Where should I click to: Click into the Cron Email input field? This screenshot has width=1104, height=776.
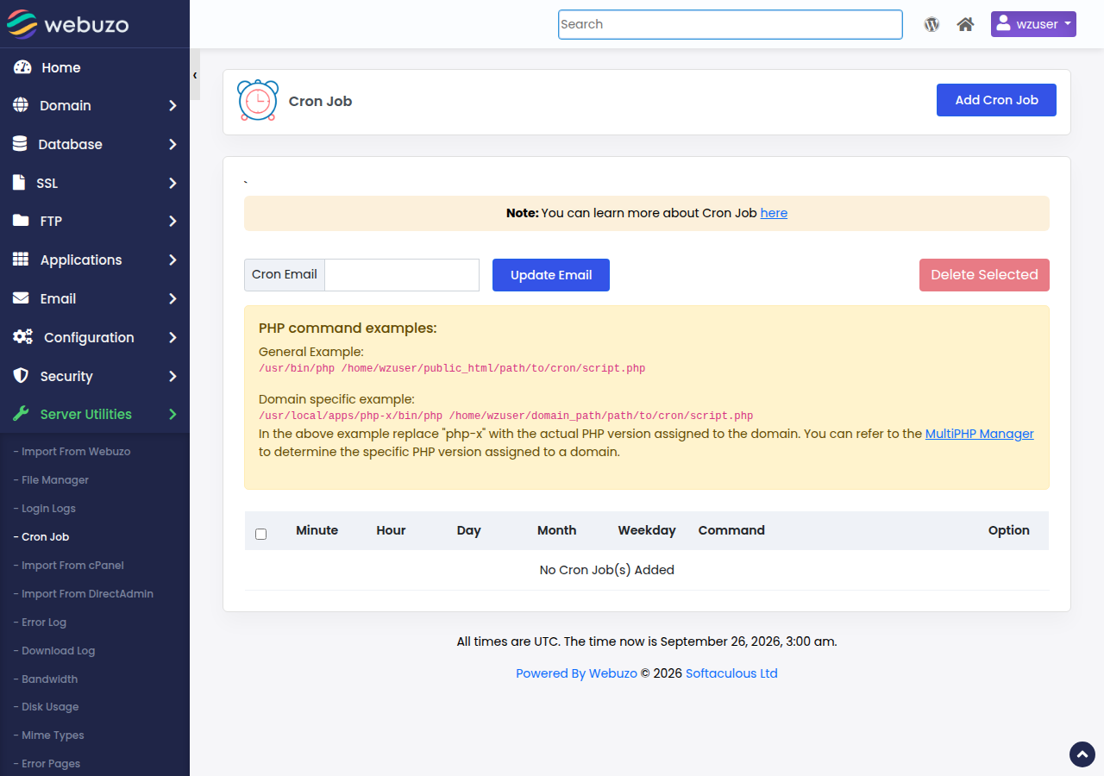coord(402,275)
